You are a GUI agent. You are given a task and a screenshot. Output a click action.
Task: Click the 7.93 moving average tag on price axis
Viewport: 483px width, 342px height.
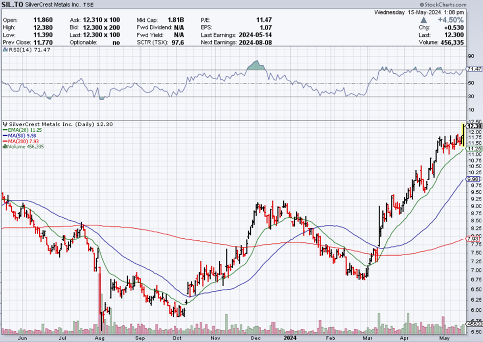tap(473, 238)
